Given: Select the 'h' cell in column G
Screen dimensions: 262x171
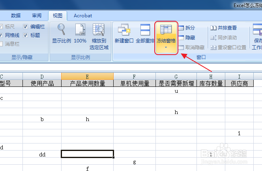Looking at the screenshot, I should coord(176,111).
